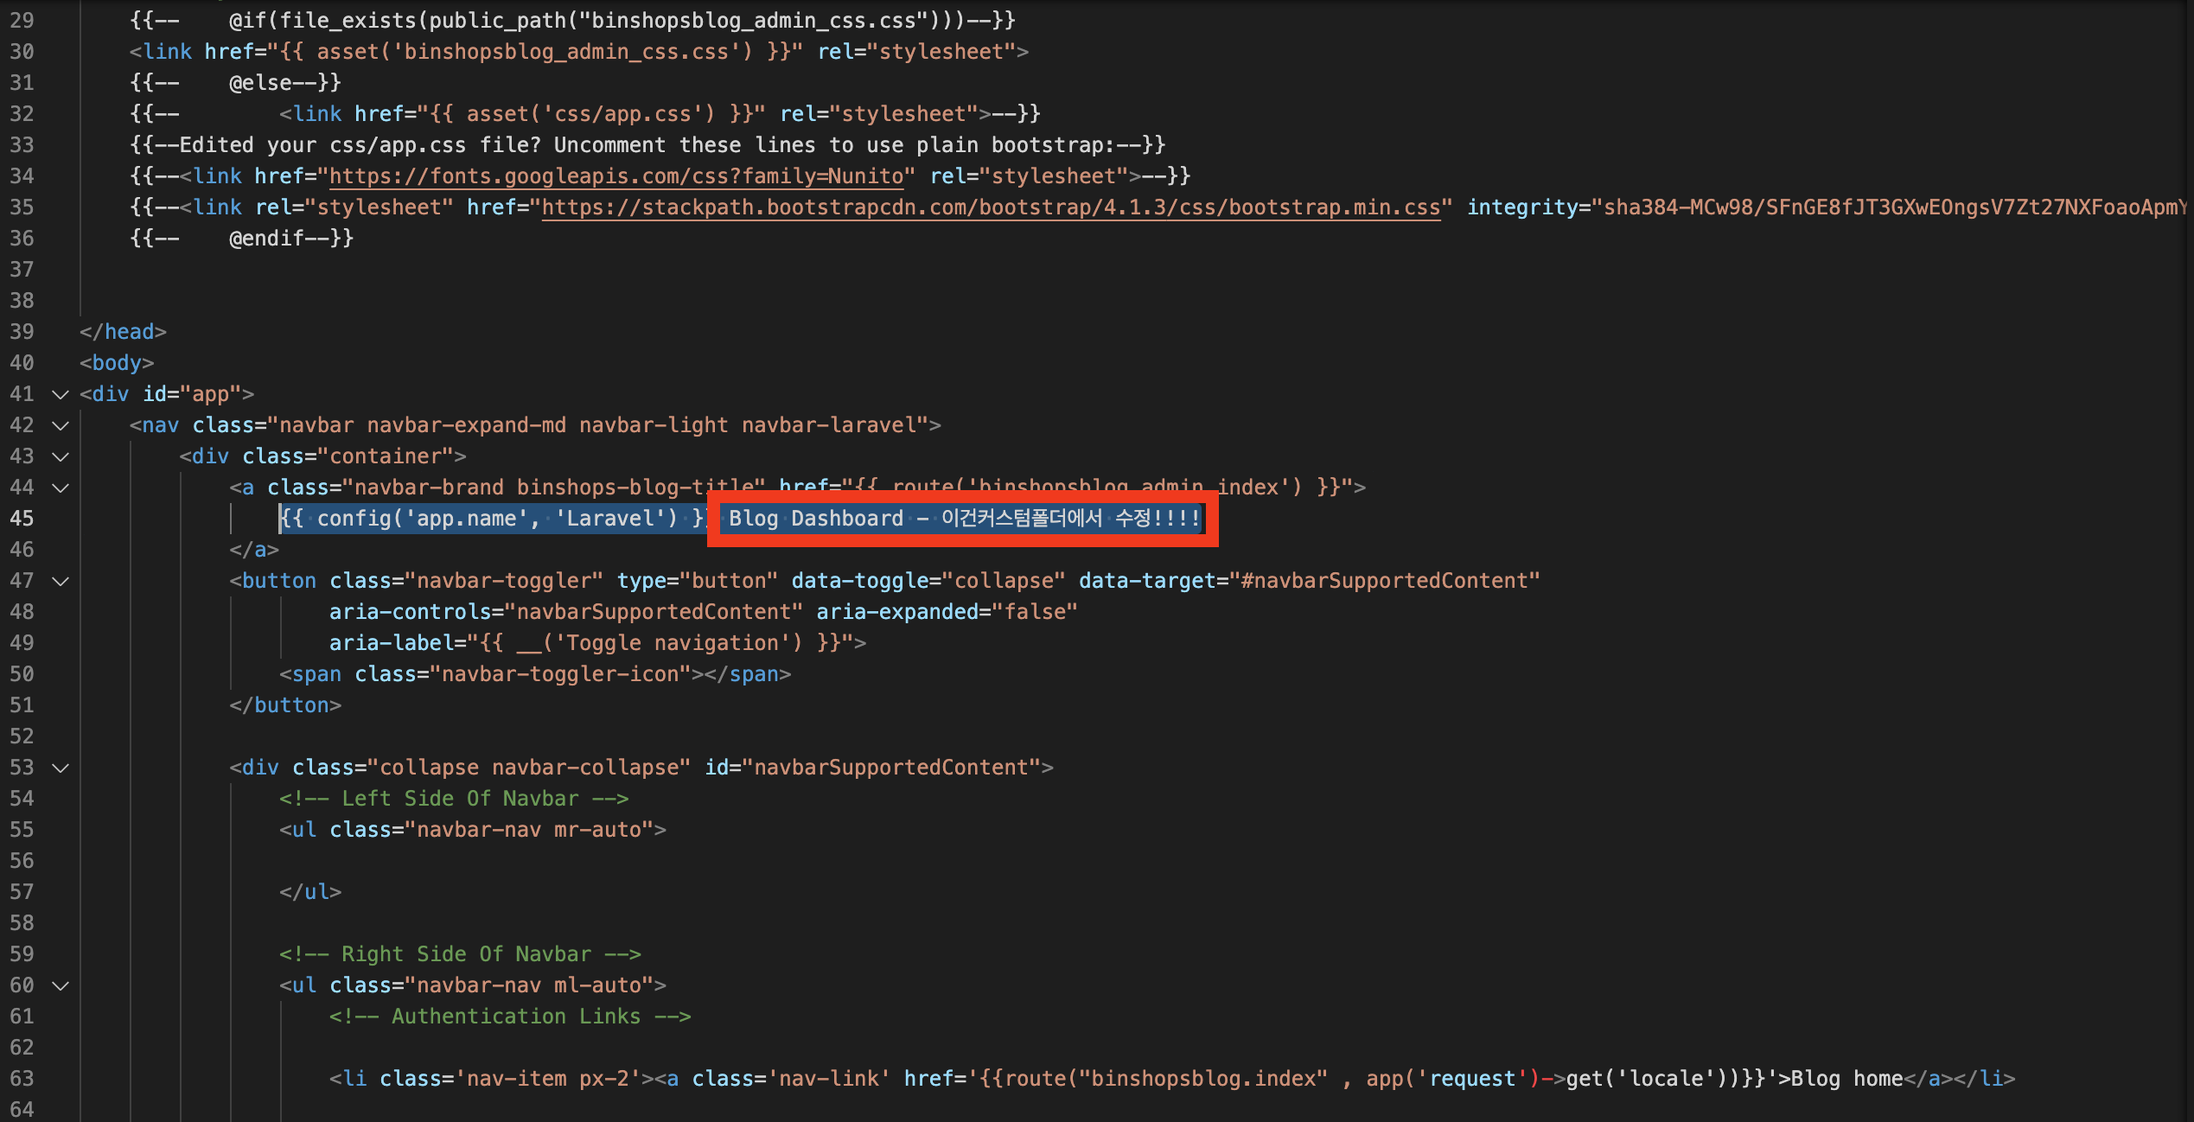Click the closing head tag
The height and width of the screenshot is (1122, 2194).
point(123,332)
